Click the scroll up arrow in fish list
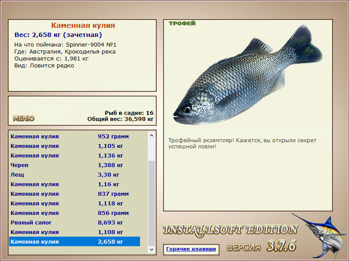349x261 pixels. pyautogui.click(x=151, y=135)
